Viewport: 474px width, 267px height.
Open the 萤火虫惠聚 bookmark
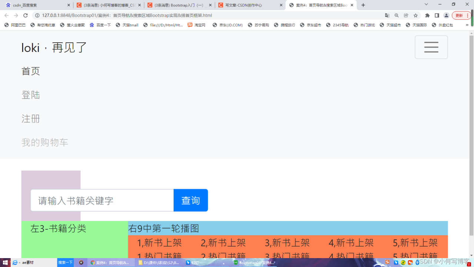click(73, 25)
